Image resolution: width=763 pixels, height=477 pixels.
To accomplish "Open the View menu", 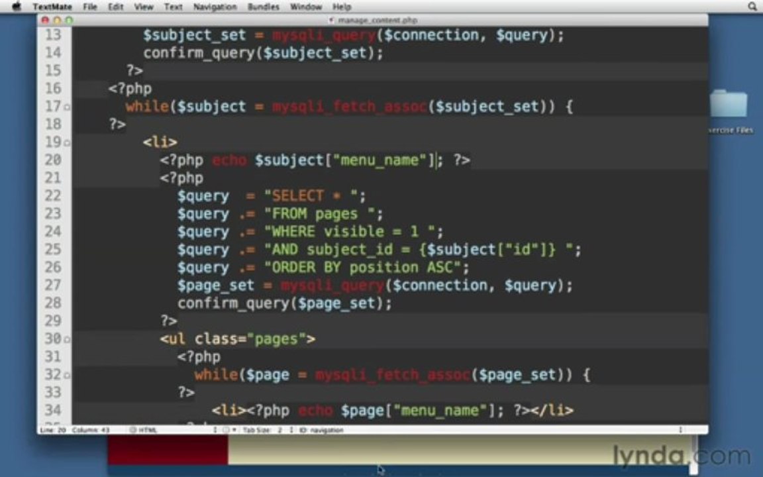I will click(x=144, y=7).
